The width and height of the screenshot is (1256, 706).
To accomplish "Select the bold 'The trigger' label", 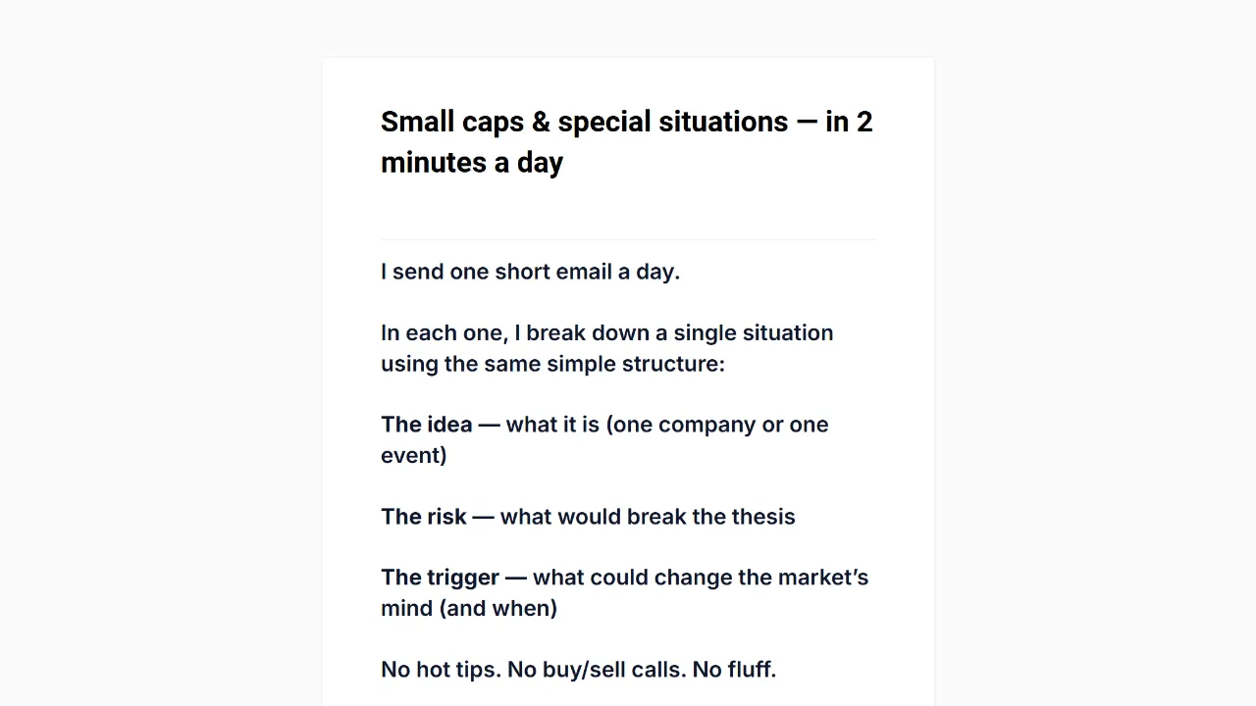I will [440, 578].
